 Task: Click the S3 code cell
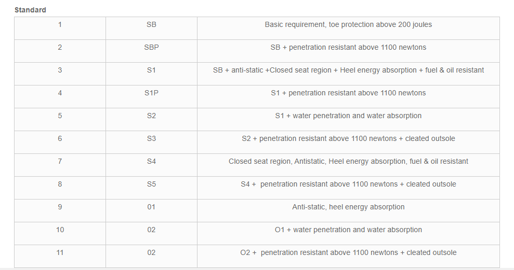pos(151,138)
